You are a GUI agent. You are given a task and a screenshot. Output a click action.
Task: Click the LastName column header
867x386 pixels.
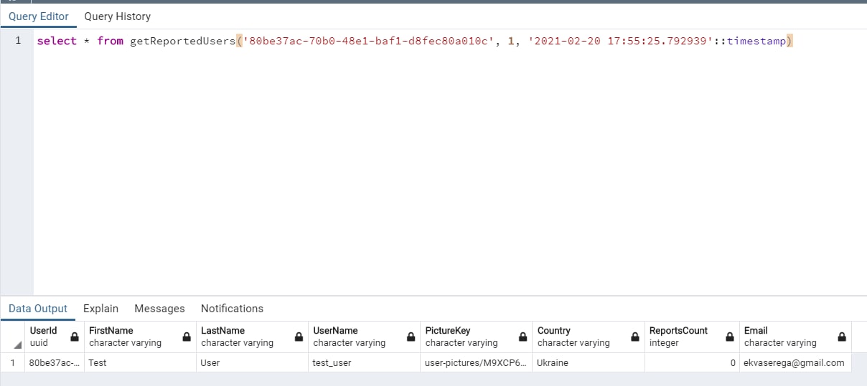(252, 337)
